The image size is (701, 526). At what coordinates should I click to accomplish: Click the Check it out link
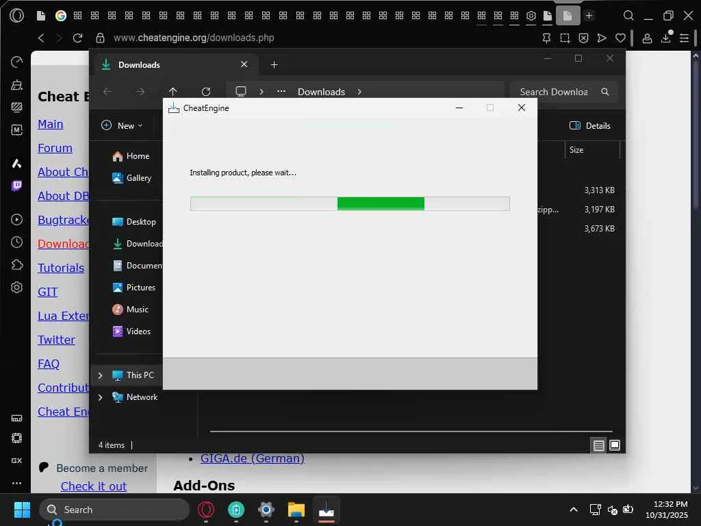click(94, 486)
